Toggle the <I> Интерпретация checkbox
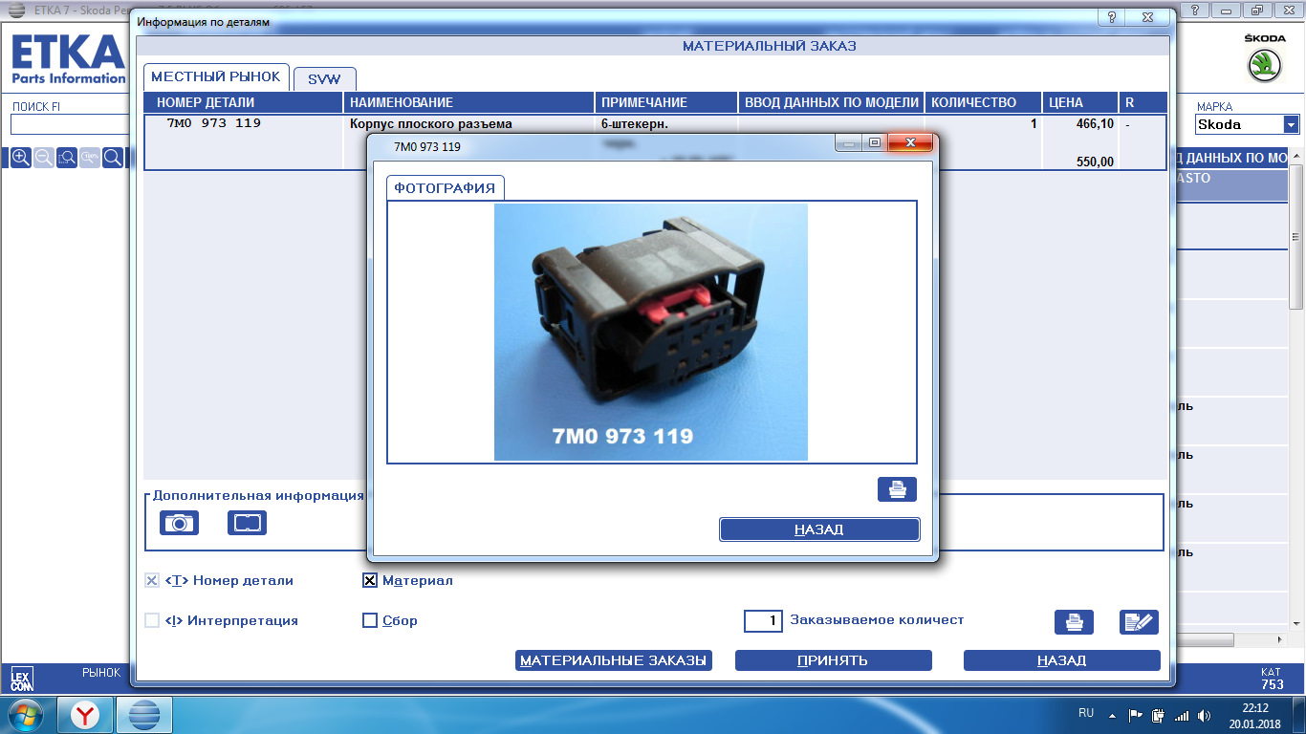The height and width of the screenshot is (734, 1306). pyautogui.click(x=152, y=620)
